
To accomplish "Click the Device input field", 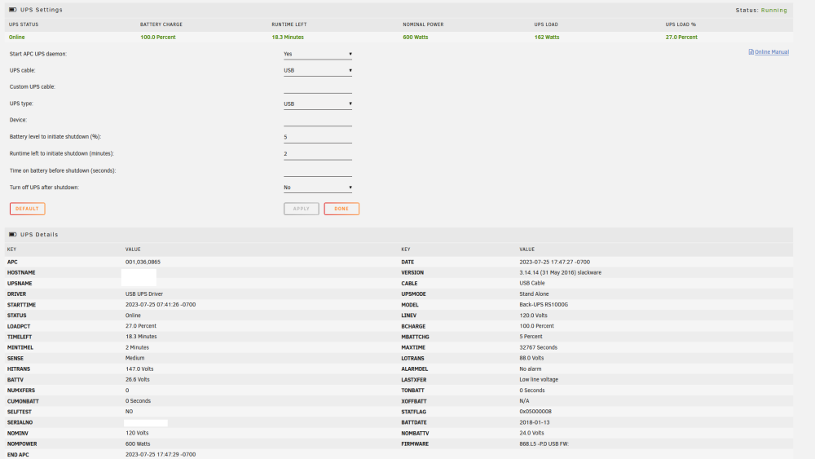I will point(318,121).
